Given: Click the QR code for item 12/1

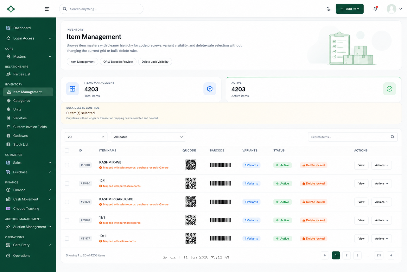Looking at the screenshot, I should (191, 183).
